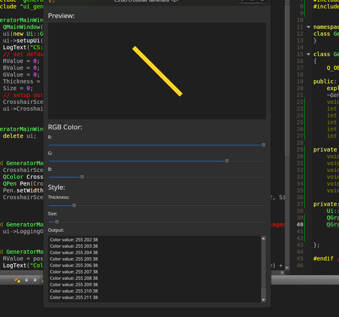Click the left arrow in the bottom toolbar
Viewport: 339px width, 317px height.
26,280
